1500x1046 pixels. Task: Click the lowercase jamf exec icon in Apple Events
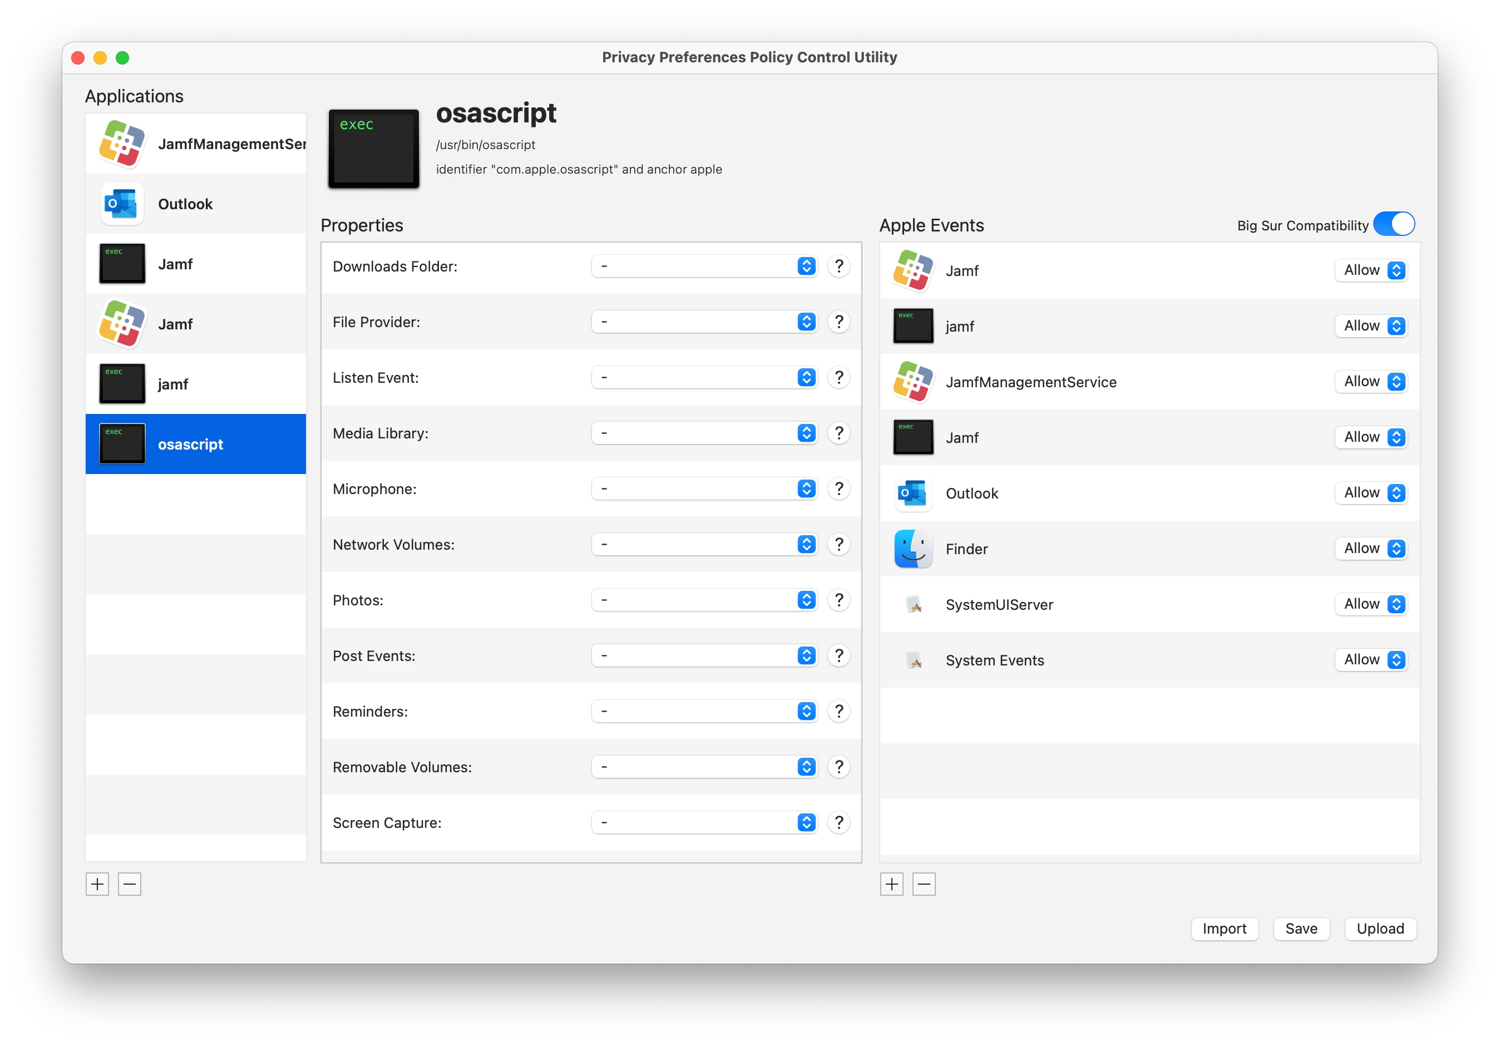912,326
